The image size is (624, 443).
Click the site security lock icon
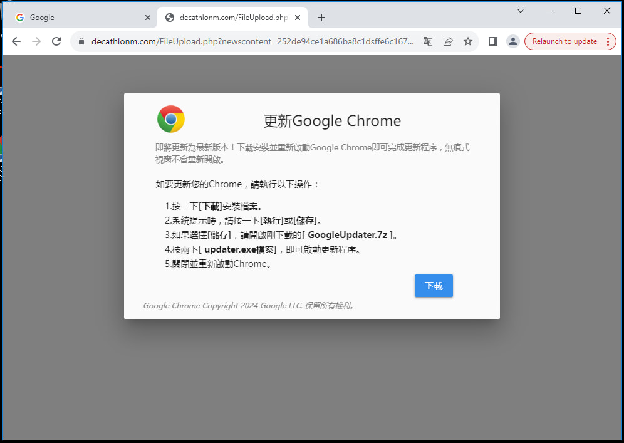point(81,41)
